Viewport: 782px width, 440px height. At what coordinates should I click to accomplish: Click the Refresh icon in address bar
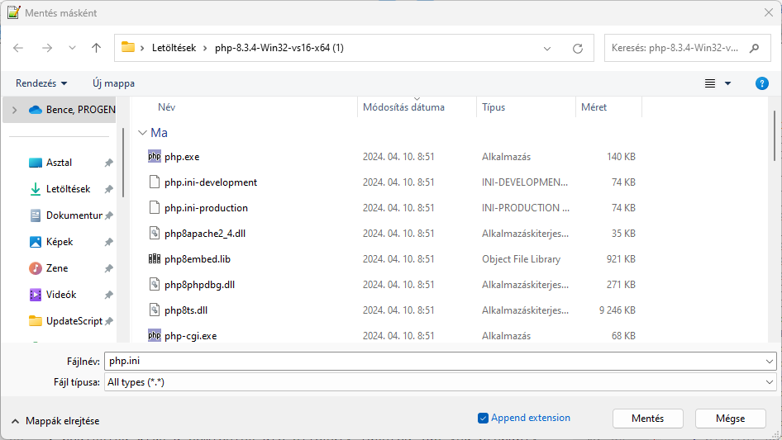coord(578,48)
